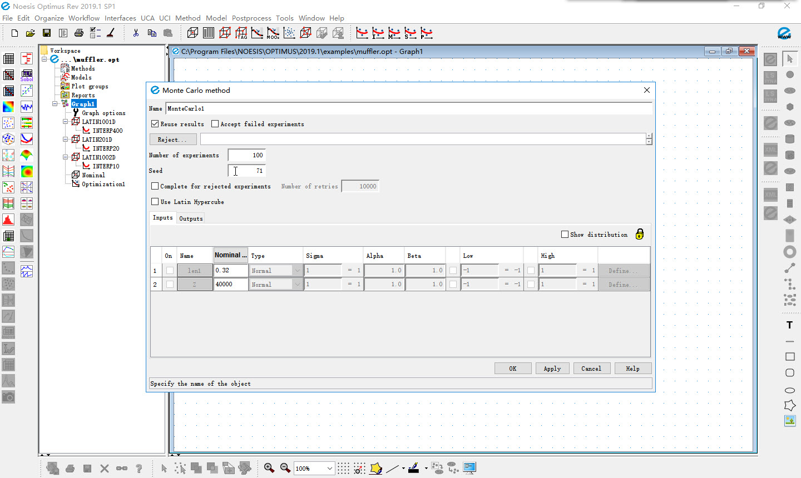Toggle the Low checkbox in len1 row
This screenshot has width=801, height=478.
click(453, 271)
